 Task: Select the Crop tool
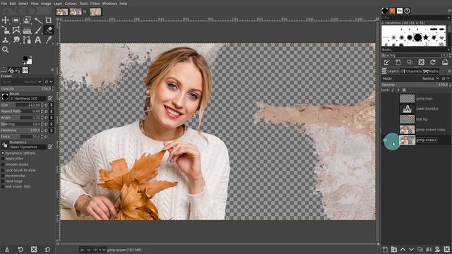(x=49, y=20)
